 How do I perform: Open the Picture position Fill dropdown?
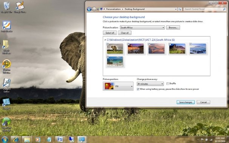click(118, 86)
